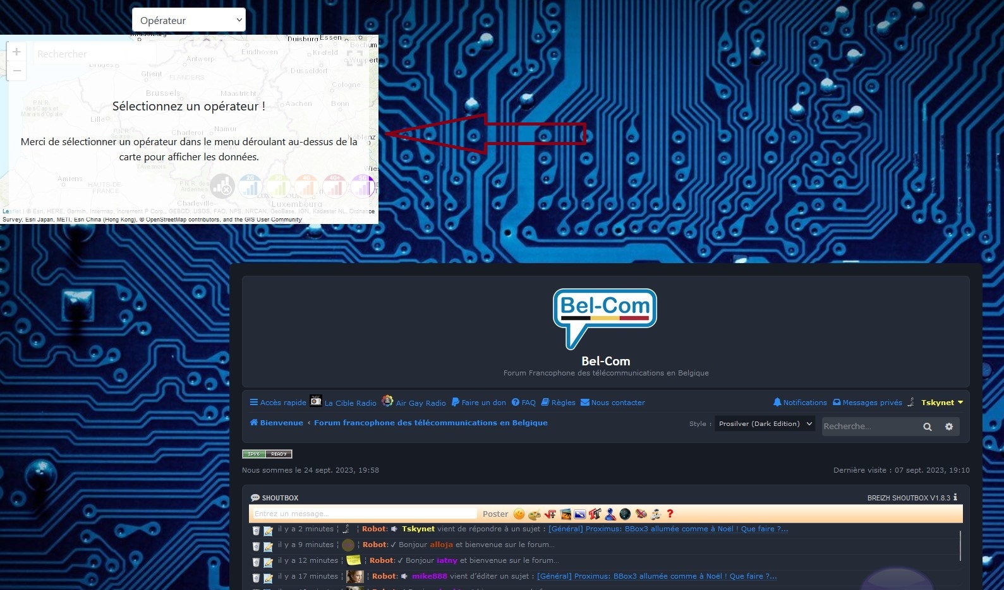This screenshot has width=1004, height=590.
Task: Open the Opérateur dropdown above the map
Action: coord(188,20)
